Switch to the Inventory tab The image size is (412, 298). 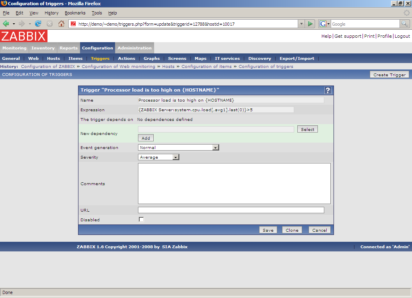click(43, 48)
